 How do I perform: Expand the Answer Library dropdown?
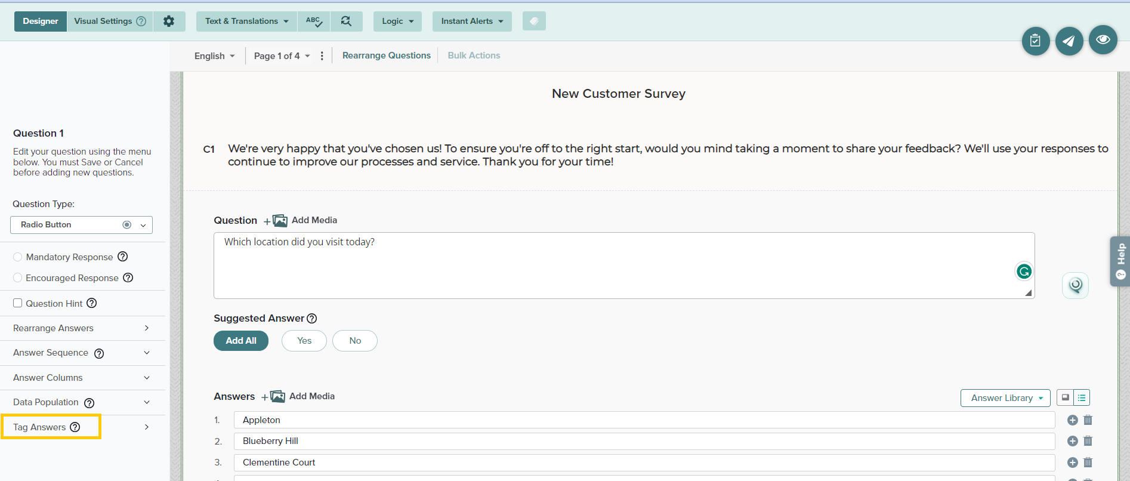pyautogui.click(x=1005, y=398)
